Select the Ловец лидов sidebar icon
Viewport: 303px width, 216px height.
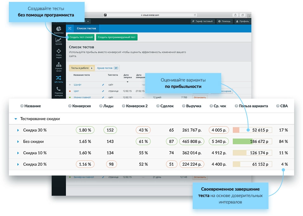pos(58,53)
